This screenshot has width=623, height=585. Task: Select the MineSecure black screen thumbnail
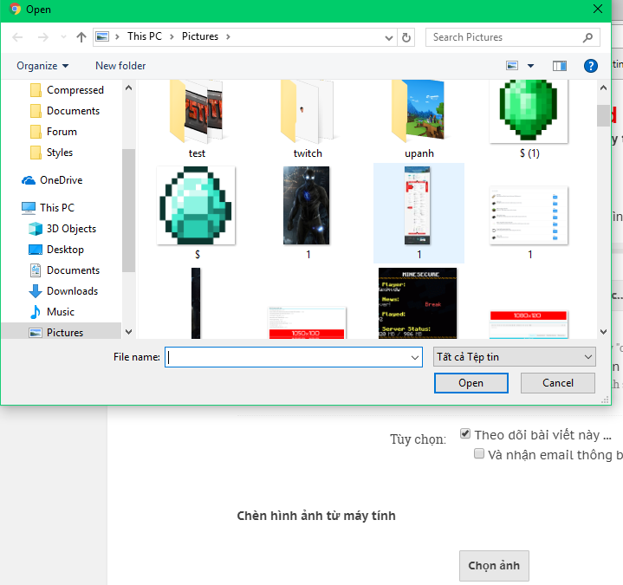(418, 303)
